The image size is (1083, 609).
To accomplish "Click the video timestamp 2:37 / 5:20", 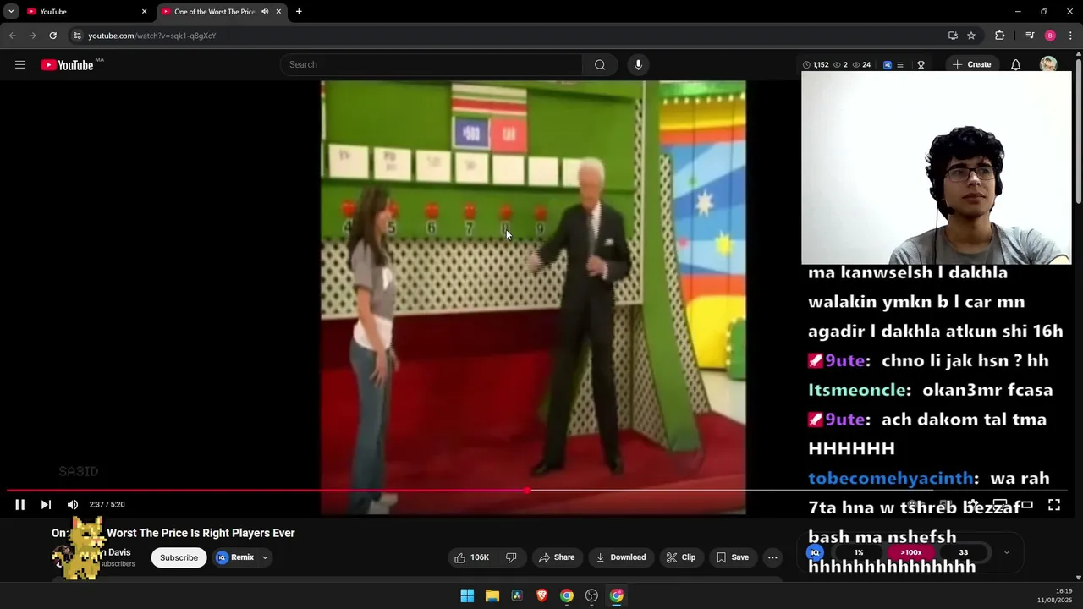I will [x=107, y=505].
